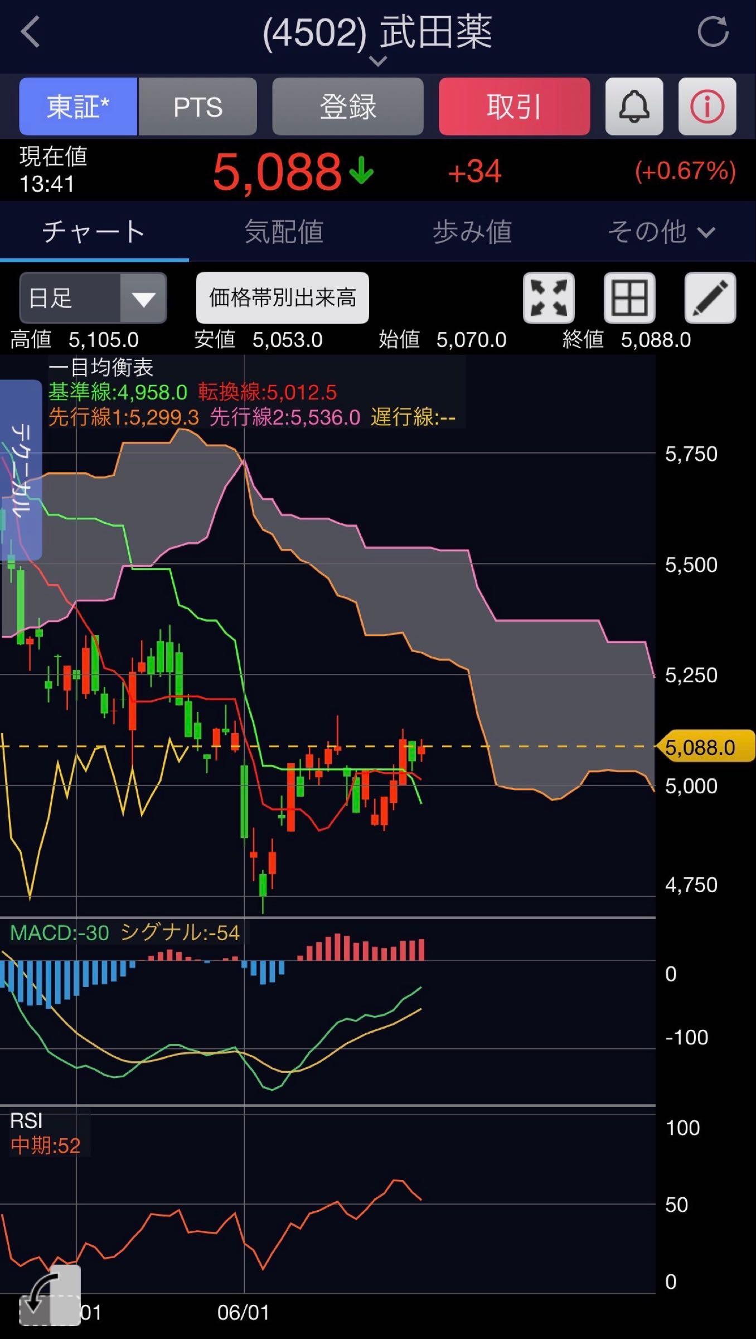The image size is (756, 1339).
Task: Open the price alert bell
Action: (x=634, y=107)
